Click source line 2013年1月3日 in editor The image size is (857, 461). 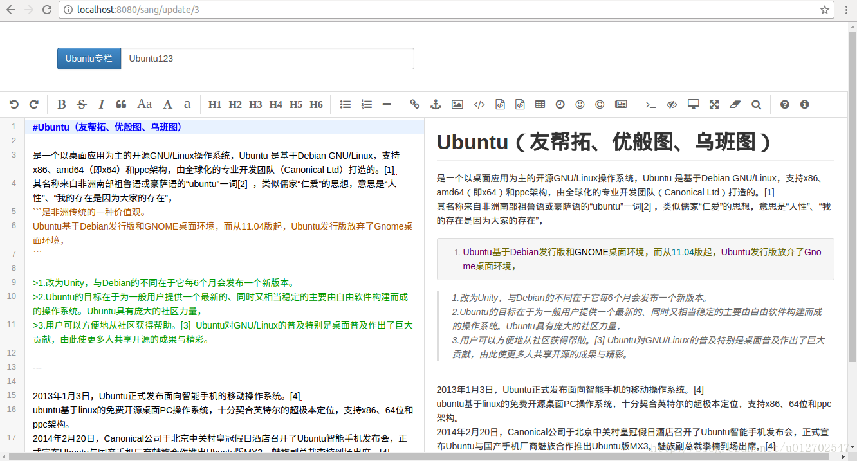point(167,396)
